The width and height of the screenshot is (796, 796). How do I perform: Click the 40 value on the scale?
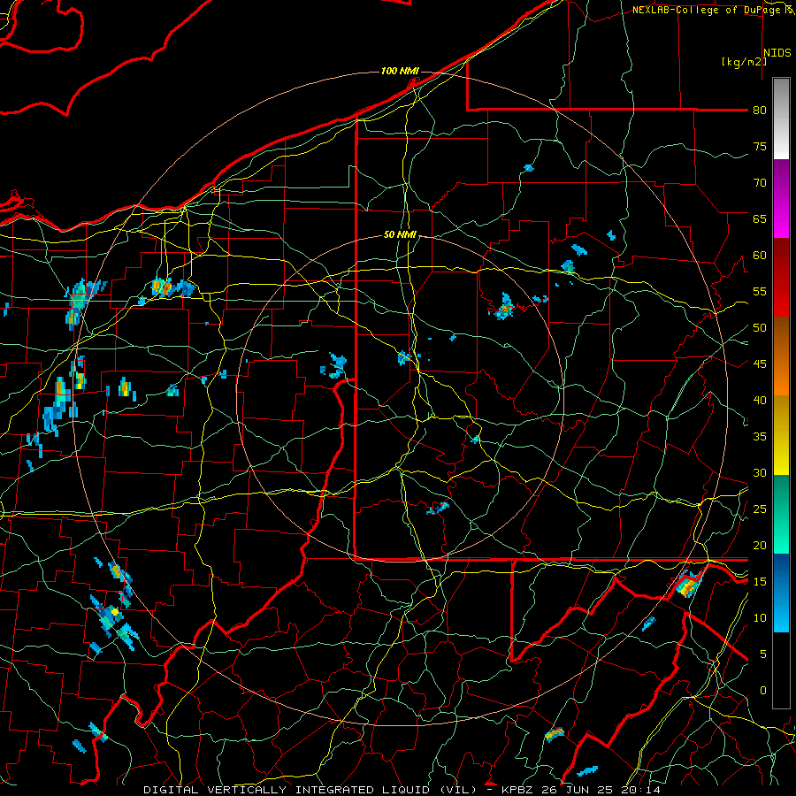point(760,401)
